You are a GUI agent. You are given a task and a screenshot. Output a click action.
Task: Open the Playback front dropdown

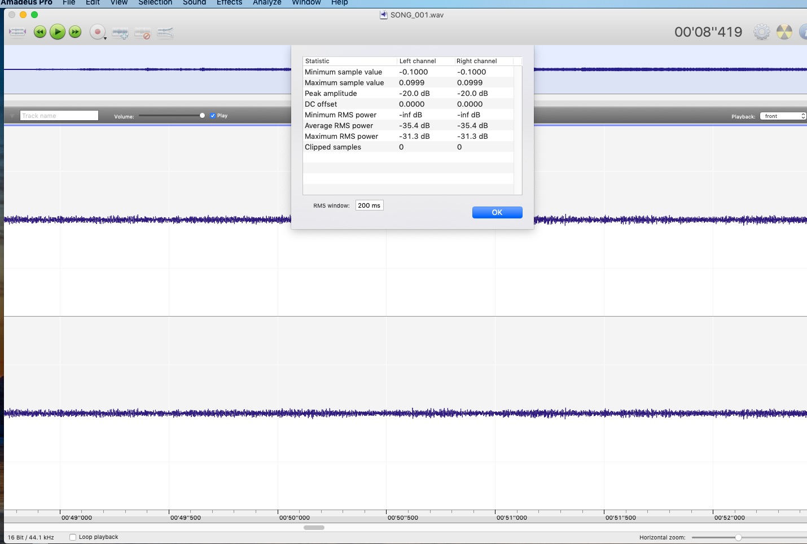(x=783, y=116)
